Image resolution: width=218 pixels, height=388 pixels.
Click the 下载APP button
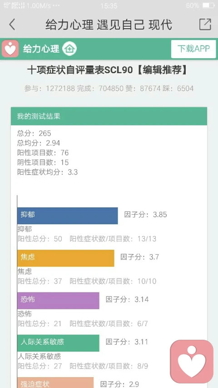(193, 49)
